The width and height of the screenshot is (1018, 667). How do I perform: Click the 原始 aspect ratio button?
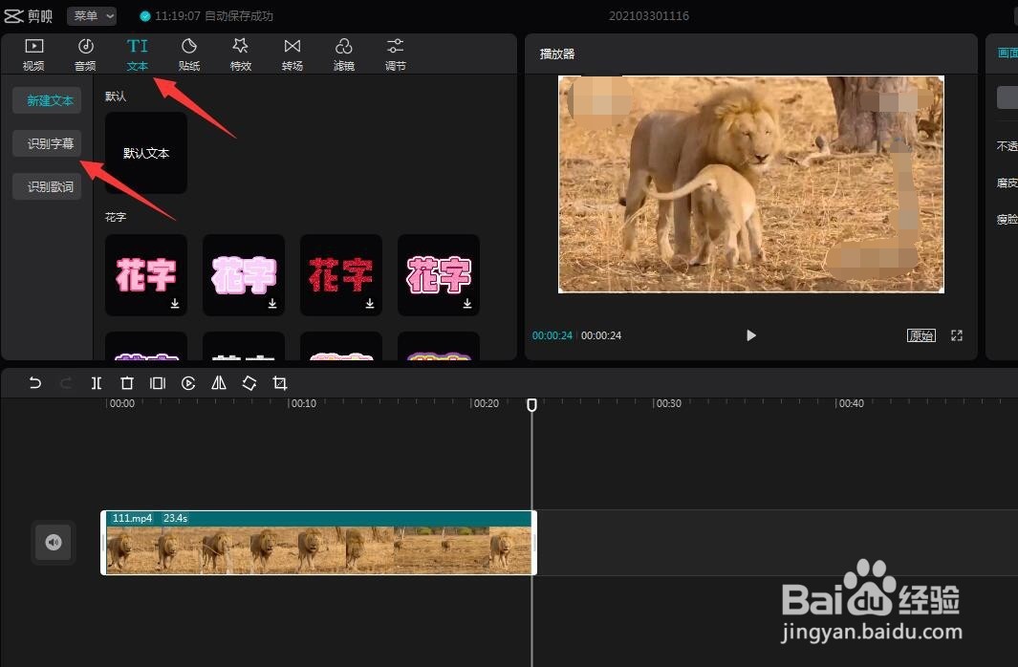[x=921, y=335]
